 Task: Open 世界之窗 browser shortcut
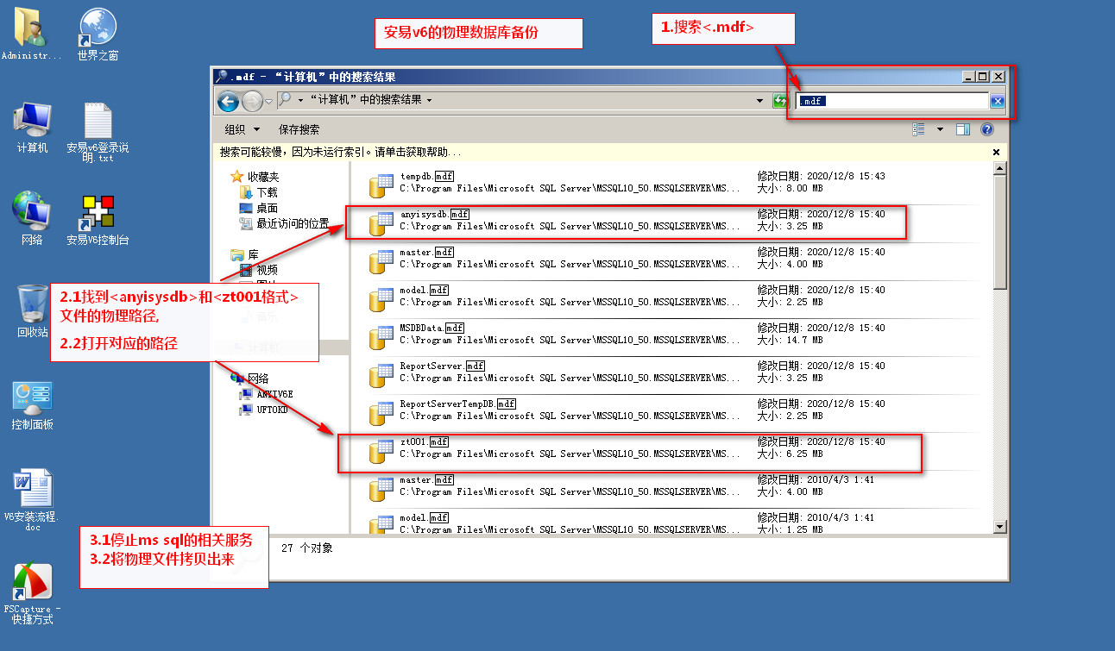coord(98,34)
